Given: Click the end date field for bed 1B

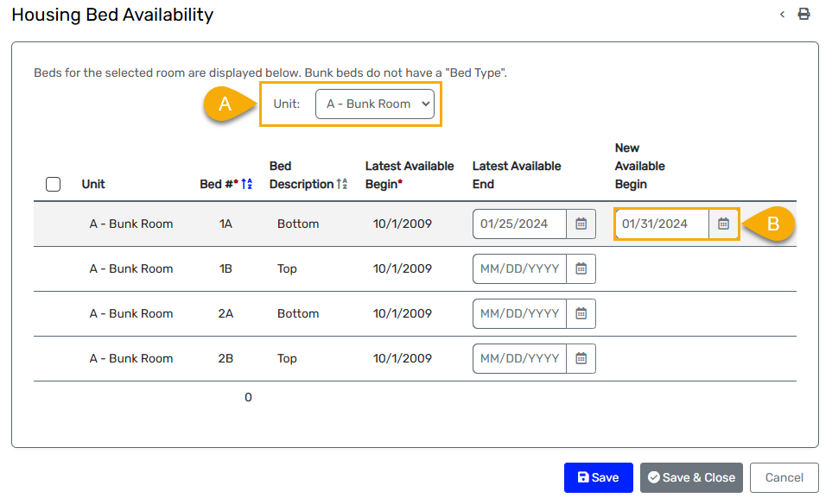Looking at the screenshot, I should point(519,269).
